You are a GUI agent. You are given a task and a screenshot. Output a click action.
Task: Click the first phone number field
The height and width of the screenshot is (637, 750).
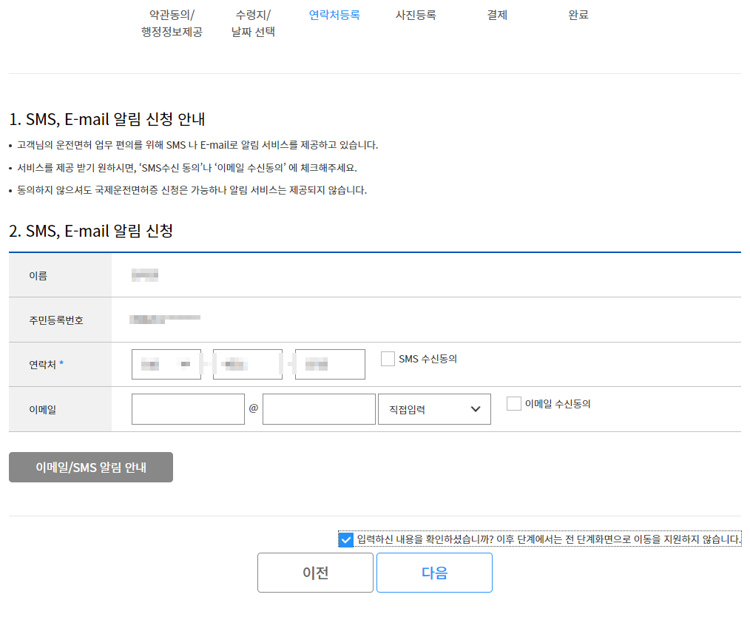tap(166, 364)
